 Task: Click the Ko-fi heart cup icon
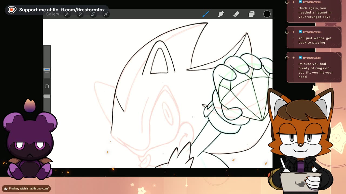point(12,10)
